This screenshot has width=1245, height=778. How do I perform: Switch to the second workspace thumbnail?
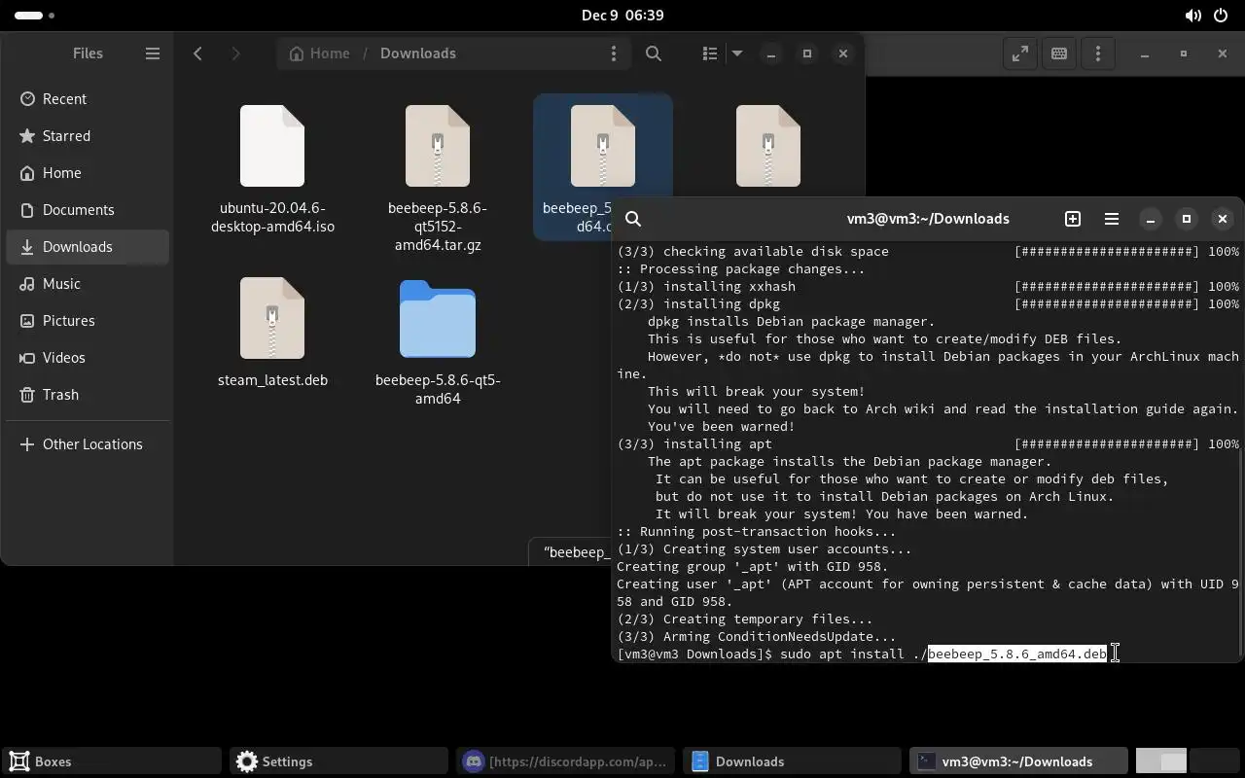coord(1215,761)
